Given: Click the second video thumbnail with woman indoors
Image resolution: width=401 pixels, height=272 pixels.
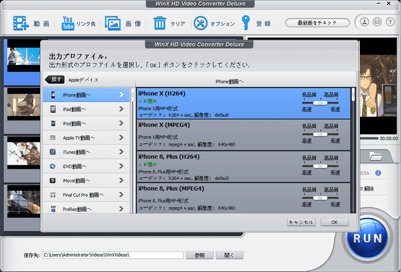Looking at the screenshot, I should (24, 104).
